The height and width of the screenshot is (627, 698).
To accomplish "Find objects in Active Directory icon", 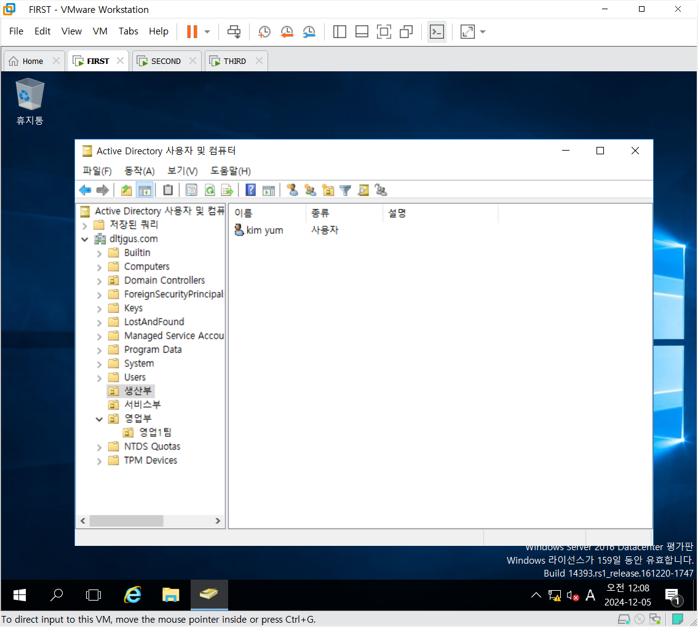I will point(363,191).
